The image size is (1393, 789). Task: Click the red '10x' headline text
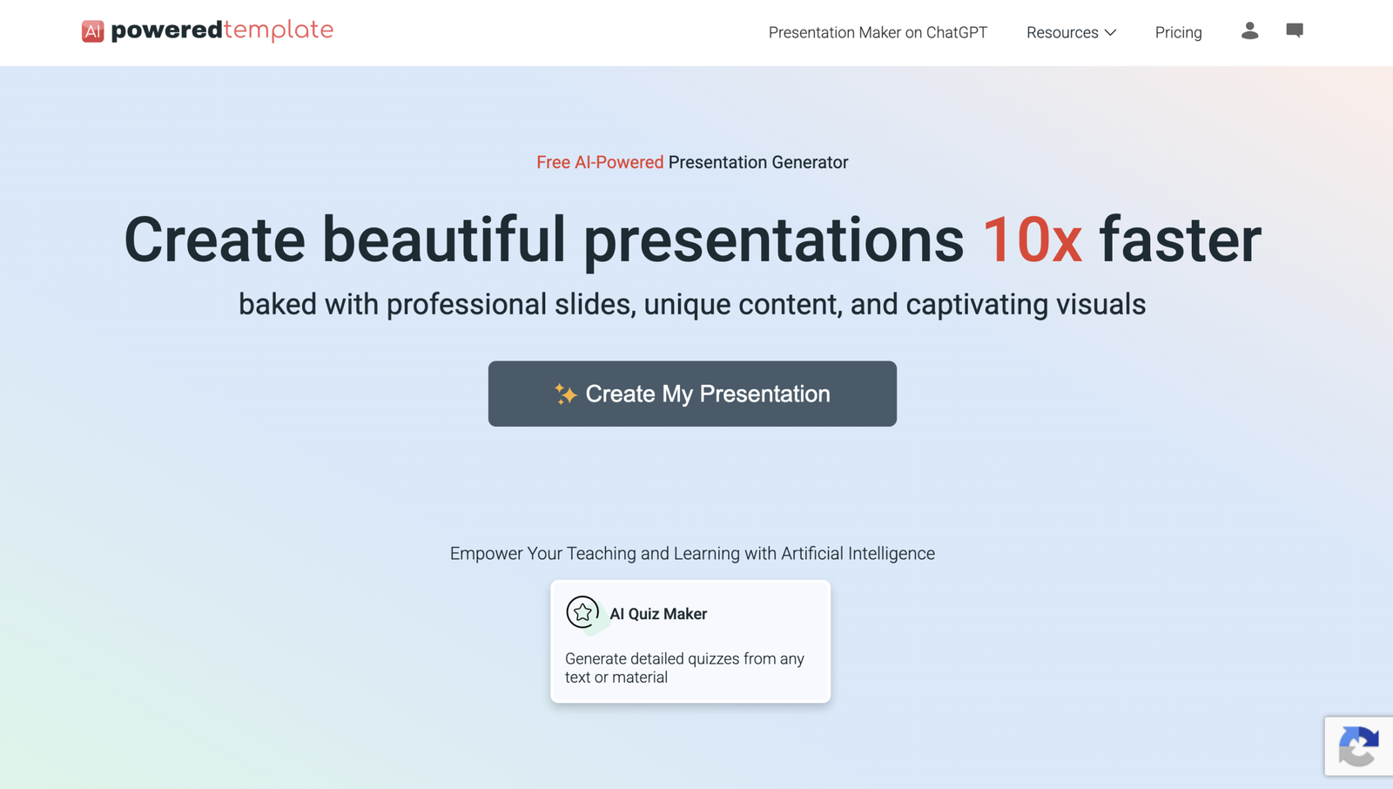click(x=1032, y=240)
